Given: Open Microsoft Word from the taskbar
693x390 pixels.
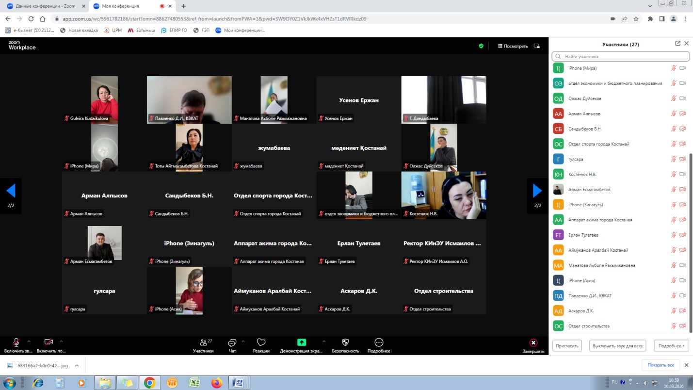Looking at the screenshot, I should pyautogui.click(x=239, y=383).
